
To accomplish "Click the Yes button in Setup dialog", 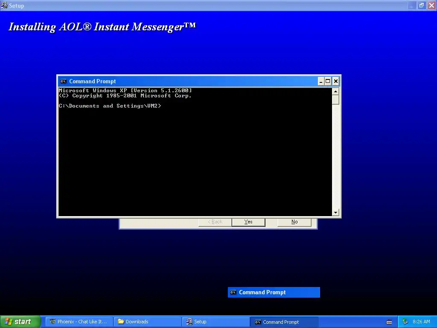I will tap(248, 222).
